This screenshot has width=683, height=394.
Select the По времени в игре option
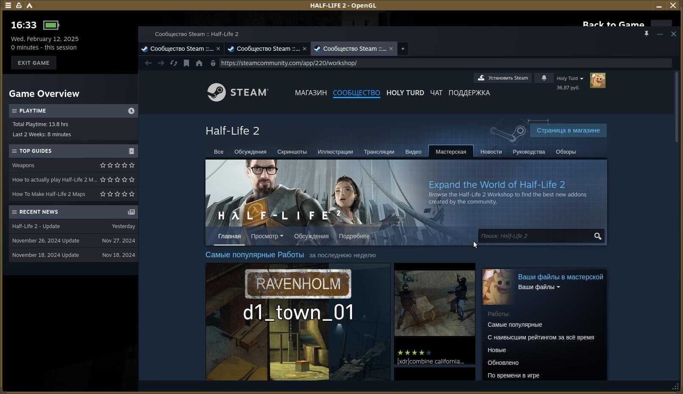[x=513, y=375]
